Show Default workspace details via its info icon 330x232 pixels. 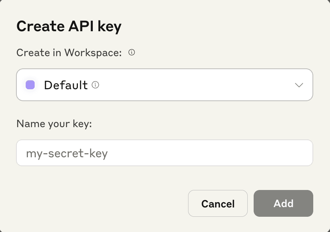(95, 85)
